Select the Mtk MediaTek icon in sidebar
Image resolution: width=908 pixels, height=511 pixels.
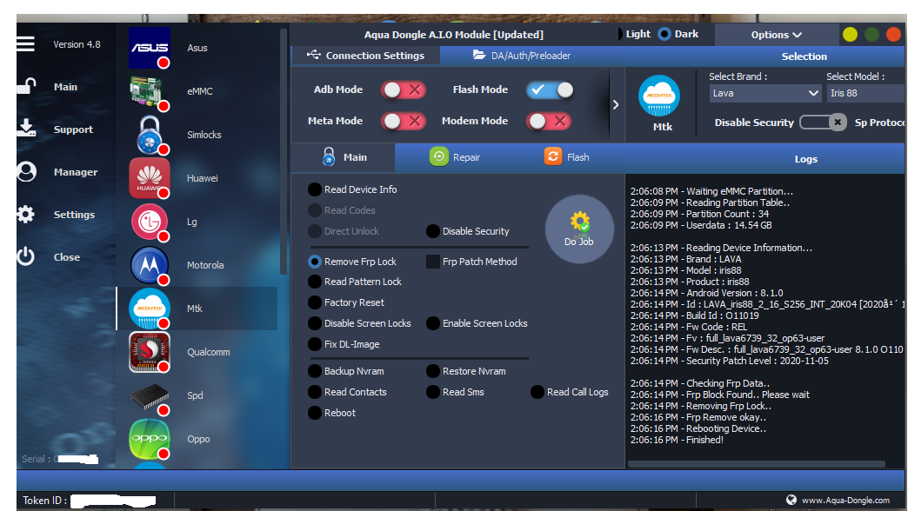(x=150, y=309)
